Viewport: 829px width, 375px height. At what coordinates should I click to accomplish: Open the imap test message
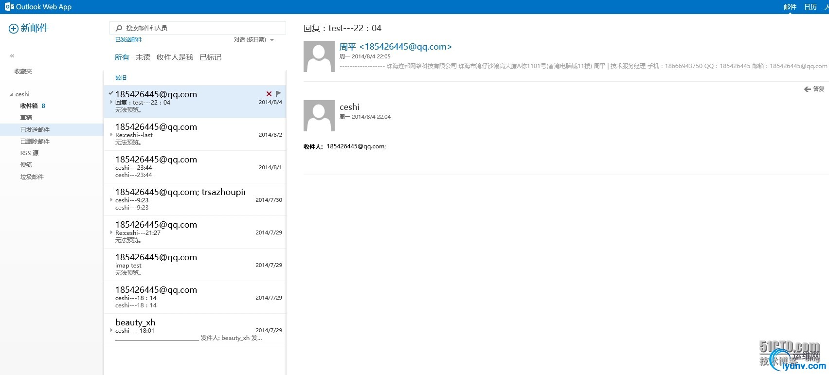195,265
